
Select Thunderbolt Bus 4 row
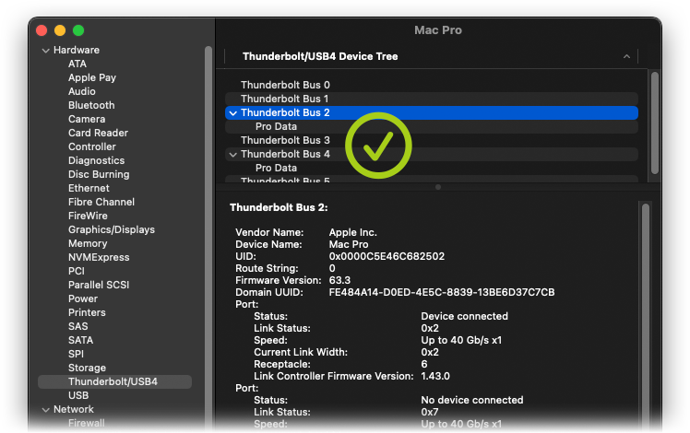point(432,154)
